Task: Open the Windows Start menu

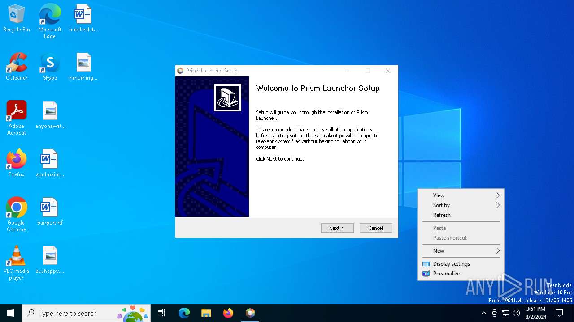Action: click(11, 313)
